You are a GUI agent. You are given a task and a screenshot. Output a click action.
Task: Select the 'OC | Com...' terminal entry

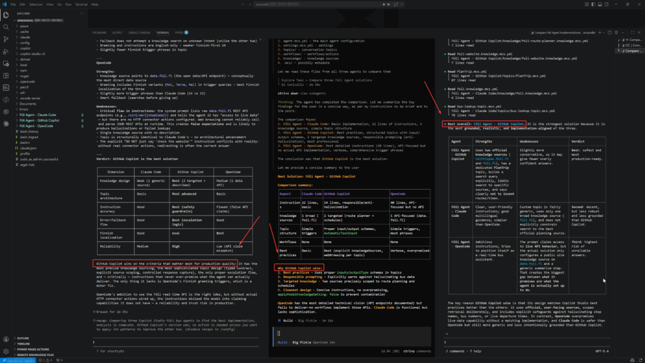[631, 45]
